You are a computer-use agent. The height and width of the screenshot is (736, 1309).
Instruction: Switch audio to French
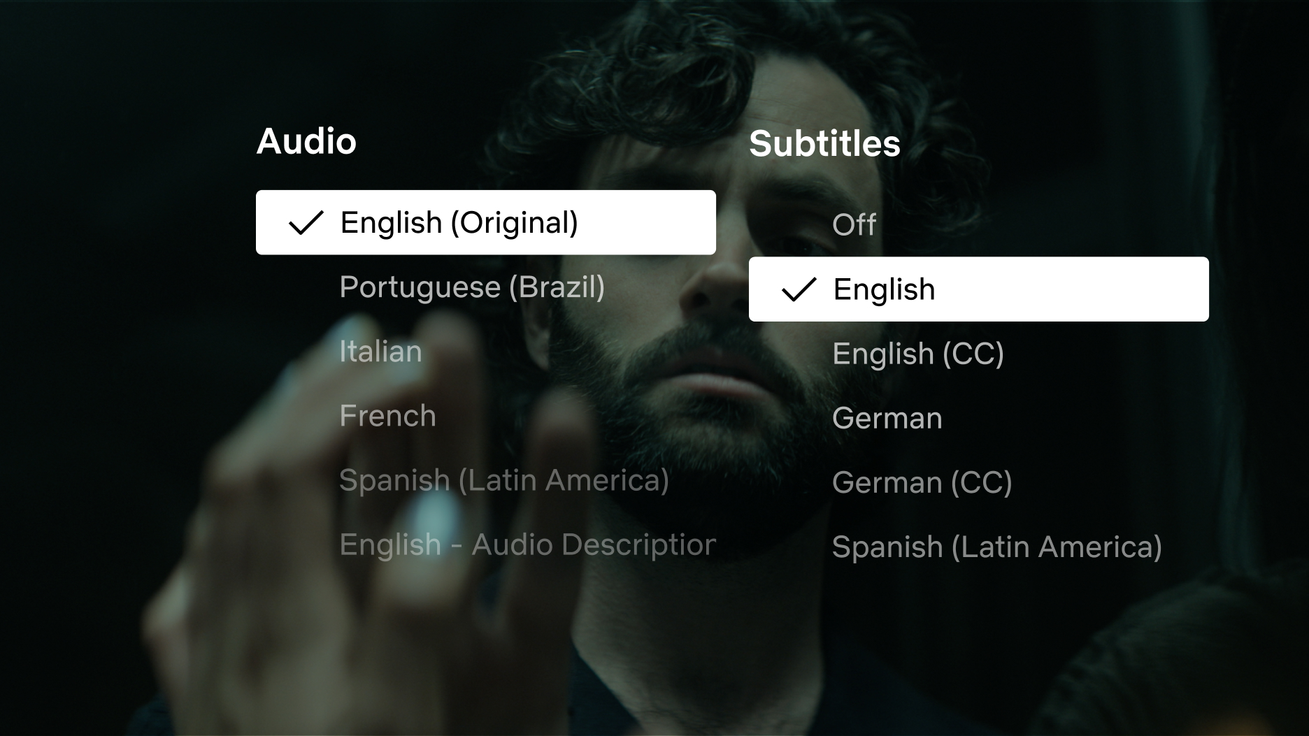(387, 416)
